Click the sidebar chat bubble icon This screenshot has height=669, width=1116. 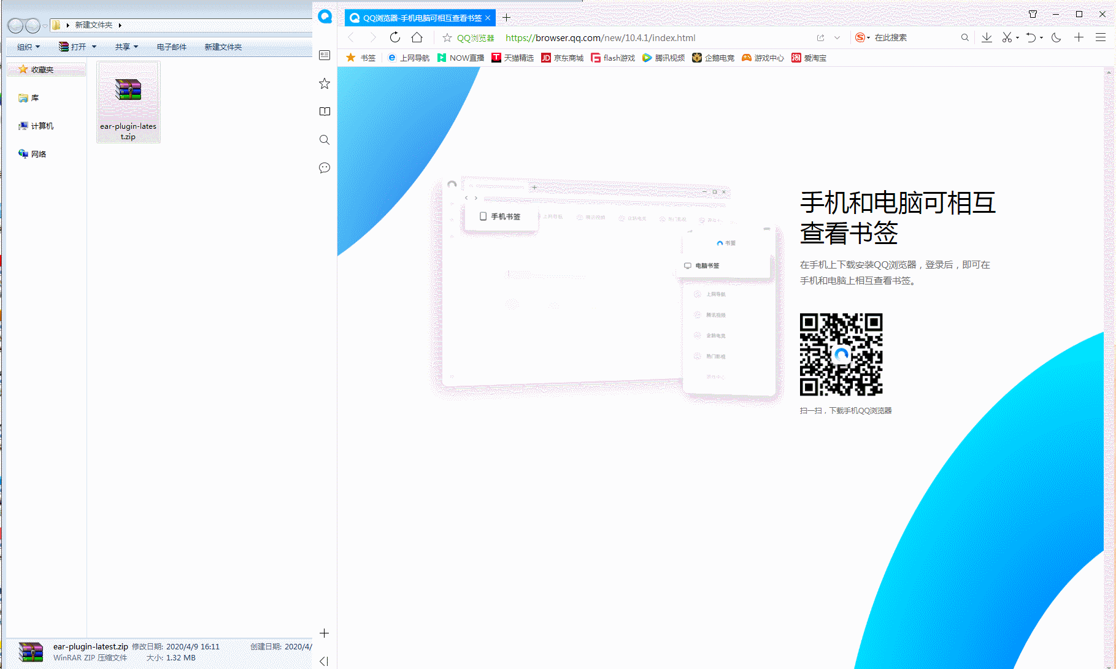tap(325, 168)
